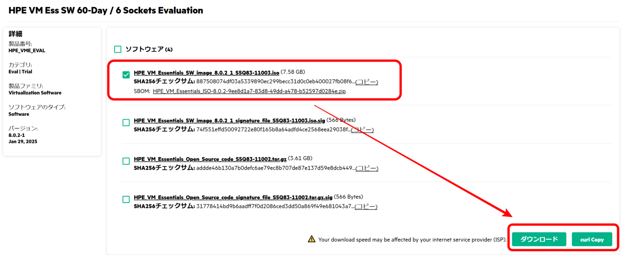Check the signature_file iso.sig checkbox
This screenshot has width=622, height=255.
point(126,122)
